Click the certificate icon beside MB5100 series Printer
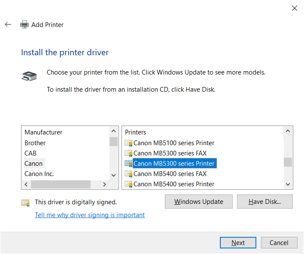The image size is (304, 254). (x=128, y=143)
